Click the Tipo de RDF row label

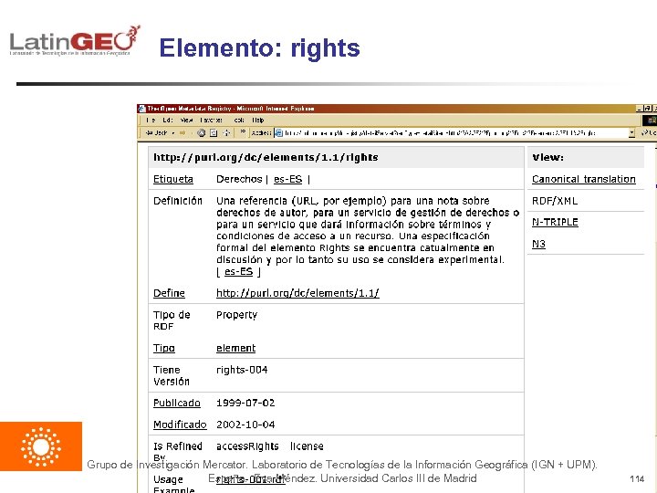(x=172, y=320)
